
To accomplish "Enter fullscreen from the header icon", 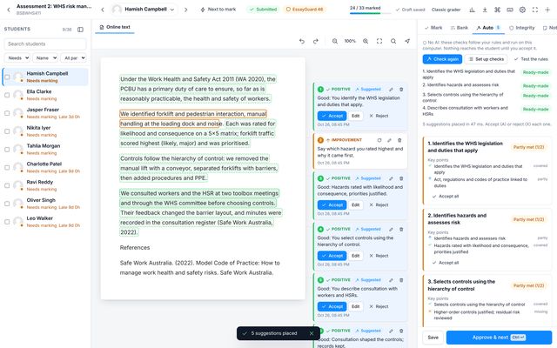I will pos(535,10).
